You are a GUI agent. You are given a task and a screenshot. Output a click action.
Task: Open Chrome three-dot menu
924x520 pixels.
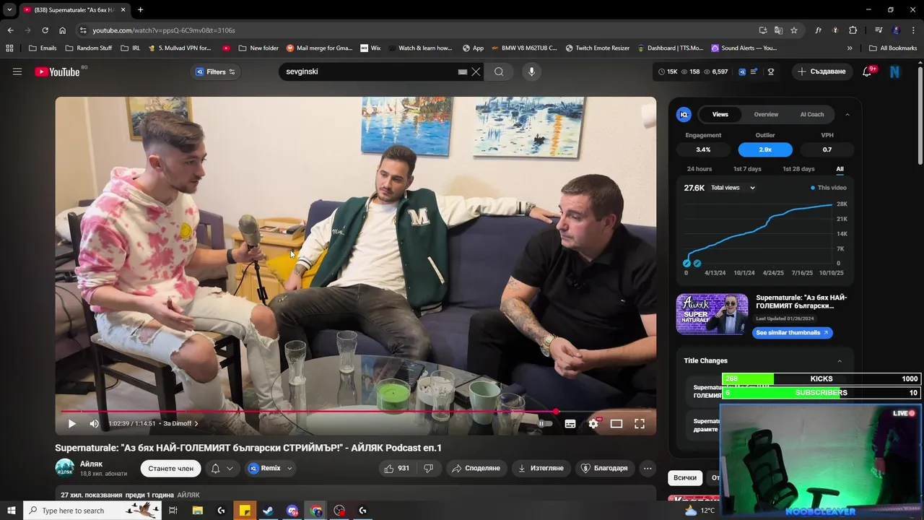912,30
